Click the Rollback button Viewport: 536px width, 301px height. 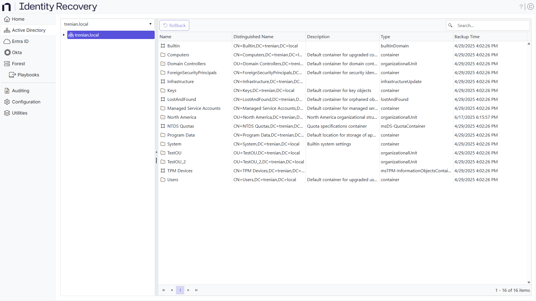point(174,25)
